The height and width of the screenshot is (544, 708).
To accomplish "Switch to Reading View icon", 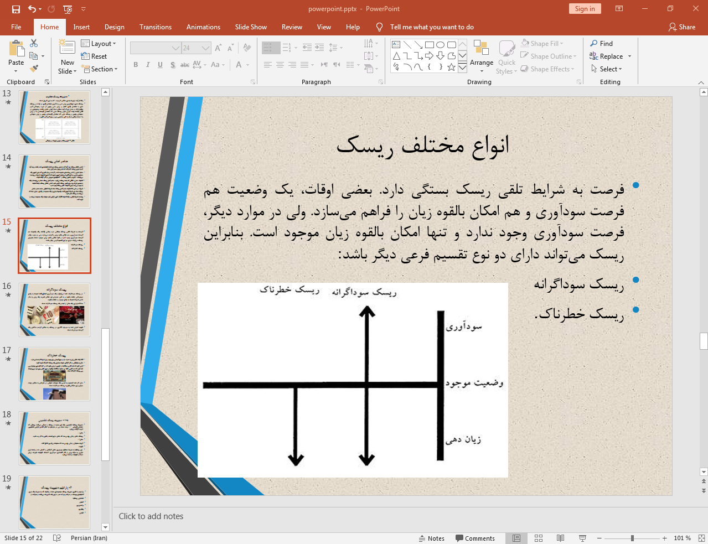I will 560,538.
